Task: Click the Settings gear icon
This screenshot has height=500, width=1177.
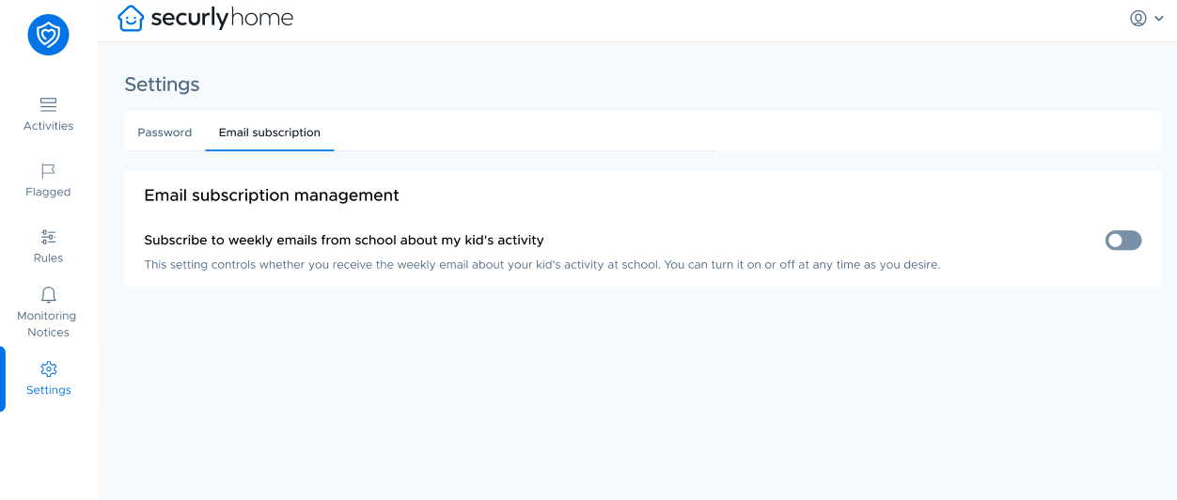Action: pyautogui.click(x=49, y=369)
